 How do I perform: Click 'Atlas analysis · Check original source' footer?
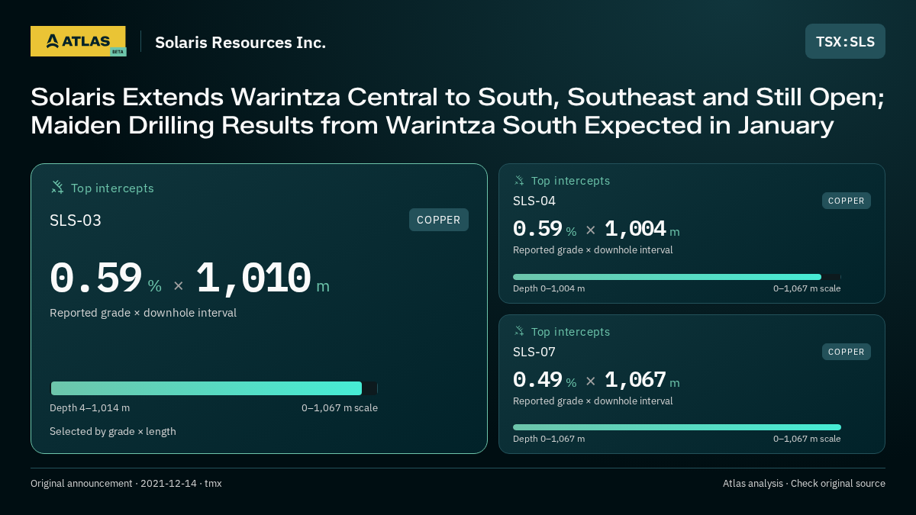804,484
